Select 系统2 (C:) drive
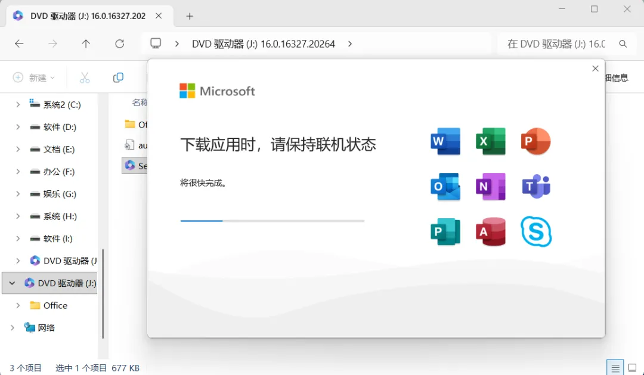The width and height of the screenshot is (644, 375). tap(55, 105)
